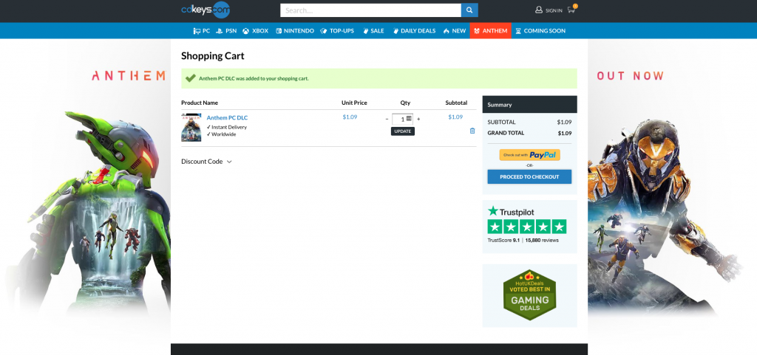Image resolution: width=757 pixels, height=355 pixels.
Task: Open the Top-Ups menu item
Action: click(x=337, y=31)
